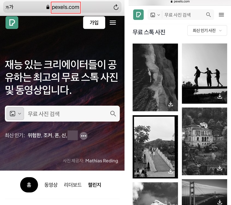Open hamburger menu next to 가입 button
The image size is (231, 205).
(113, 23)
